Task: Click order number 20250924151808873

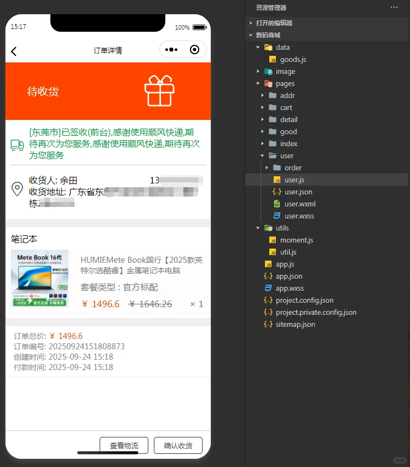Action: click(86, 346)
